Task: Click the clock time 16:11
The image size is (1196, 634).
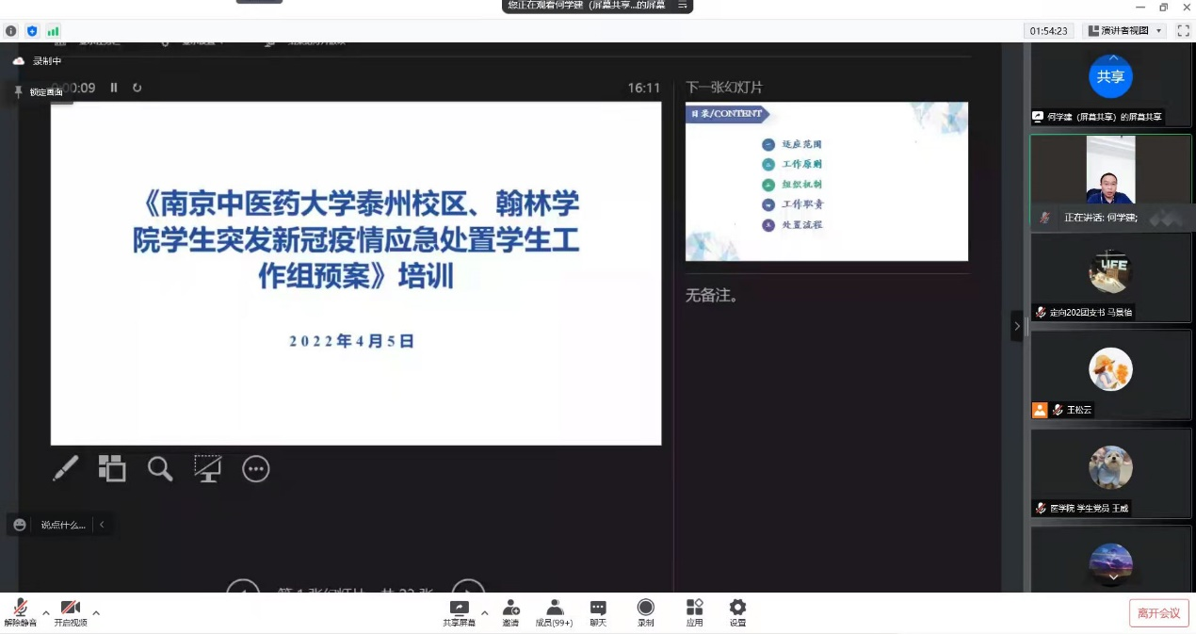Action: (644, 88)
